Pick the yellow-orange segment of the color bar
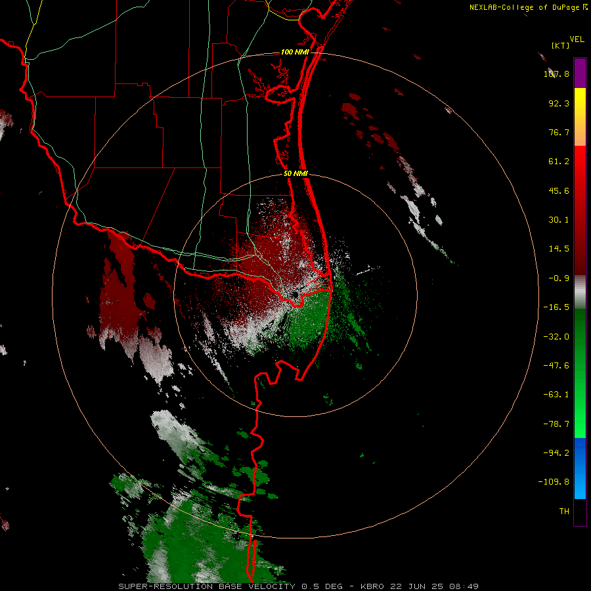Viewport: 591px width, 591px height. click(580, 117)
